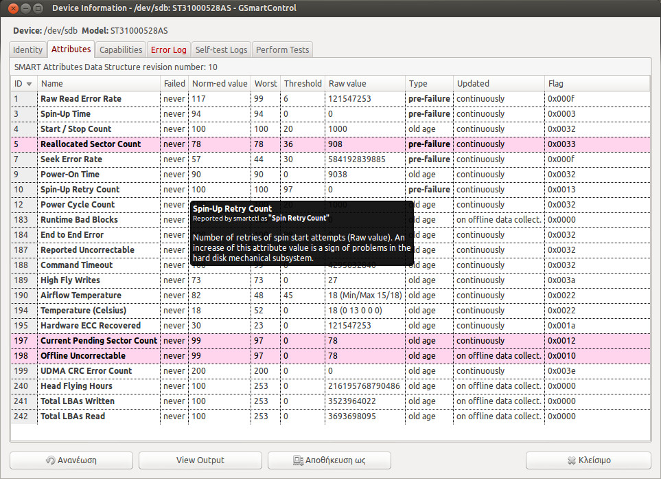Sort by the Raw value column header
This screenshot has width=661, height=479.
pos(365,84)
